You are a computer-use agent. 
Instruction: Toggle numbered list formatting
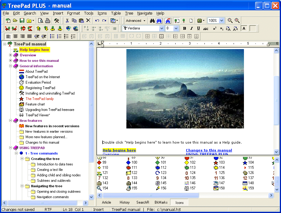click(x=59, y=36)
